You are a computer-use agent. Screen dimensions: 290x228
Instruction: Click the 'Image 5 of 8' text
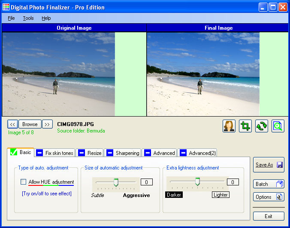point(21,132)
